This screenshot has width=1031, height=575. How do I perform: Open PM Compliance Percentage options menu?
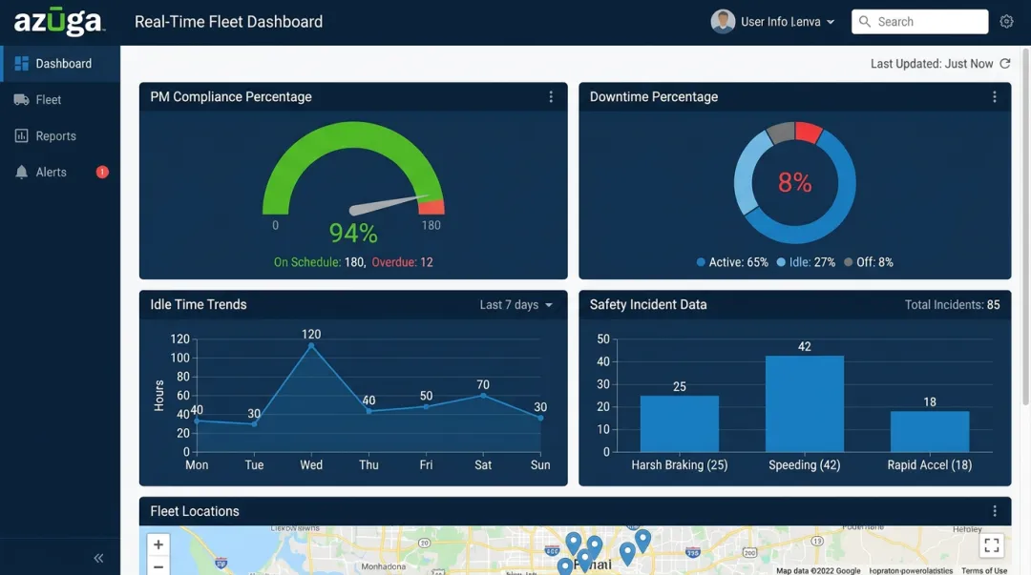point(551,97)
